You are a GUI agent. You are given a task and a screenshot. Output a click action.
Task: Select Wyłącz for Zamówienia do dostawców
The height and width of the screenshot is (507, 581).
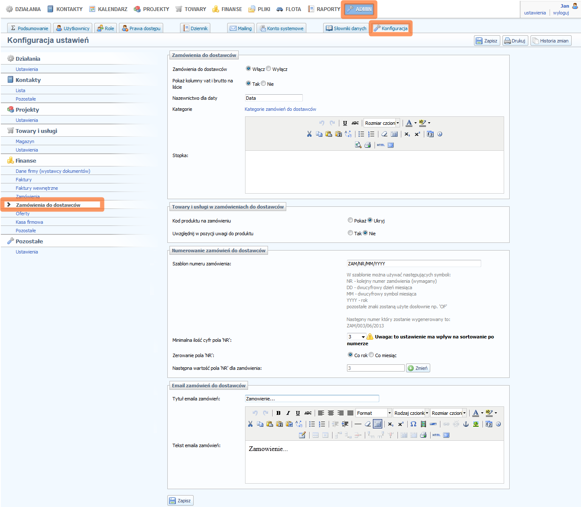pyautogui.click(x=268, y=69)
